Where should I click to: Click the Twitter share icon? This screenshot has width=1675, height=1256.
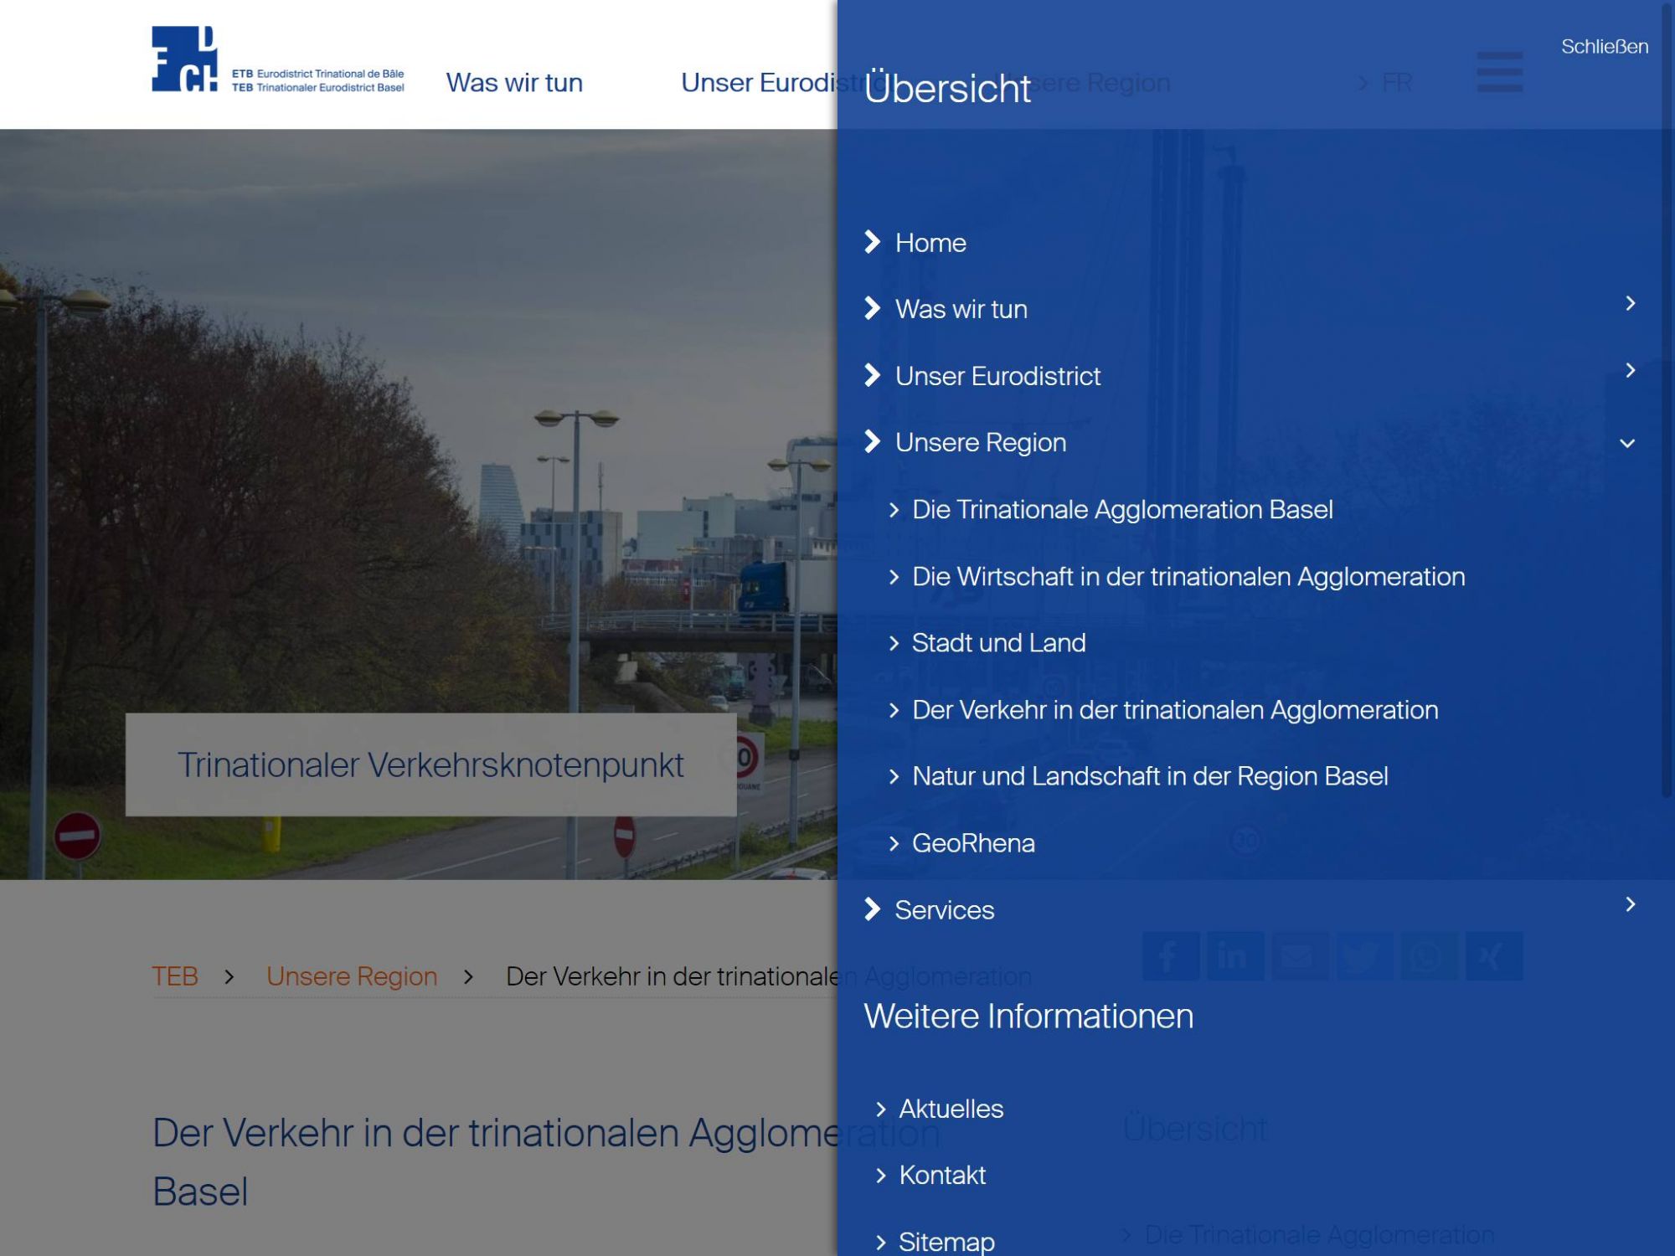coord(1364,955)
